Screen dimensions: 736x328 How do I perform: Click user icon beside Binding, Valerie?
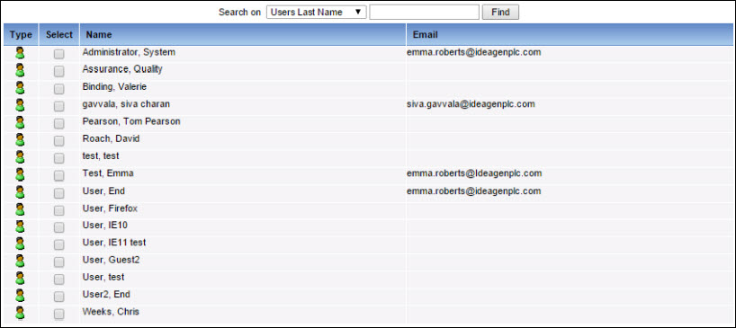pos(20,88)
